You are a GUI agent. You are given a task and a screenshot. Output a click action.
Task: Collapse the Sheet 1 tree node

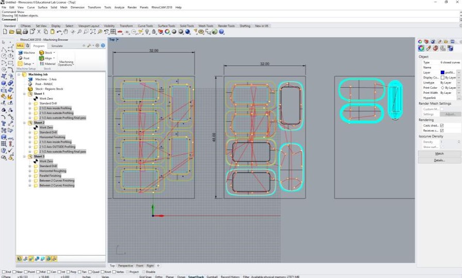click(x=24, y=94)
